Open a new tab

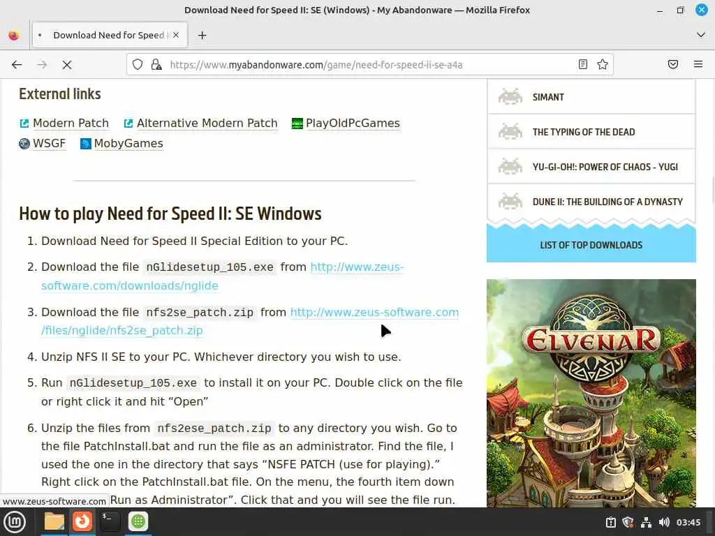pyautogui.click(x=202, y=35)
